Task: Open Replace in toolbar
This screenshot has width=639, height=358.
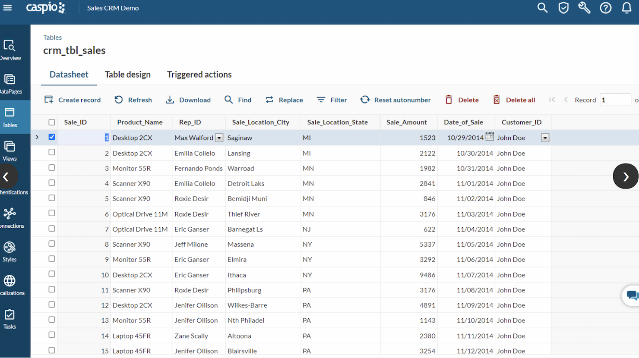Action: pyautogui.click(x=284, y=100)
